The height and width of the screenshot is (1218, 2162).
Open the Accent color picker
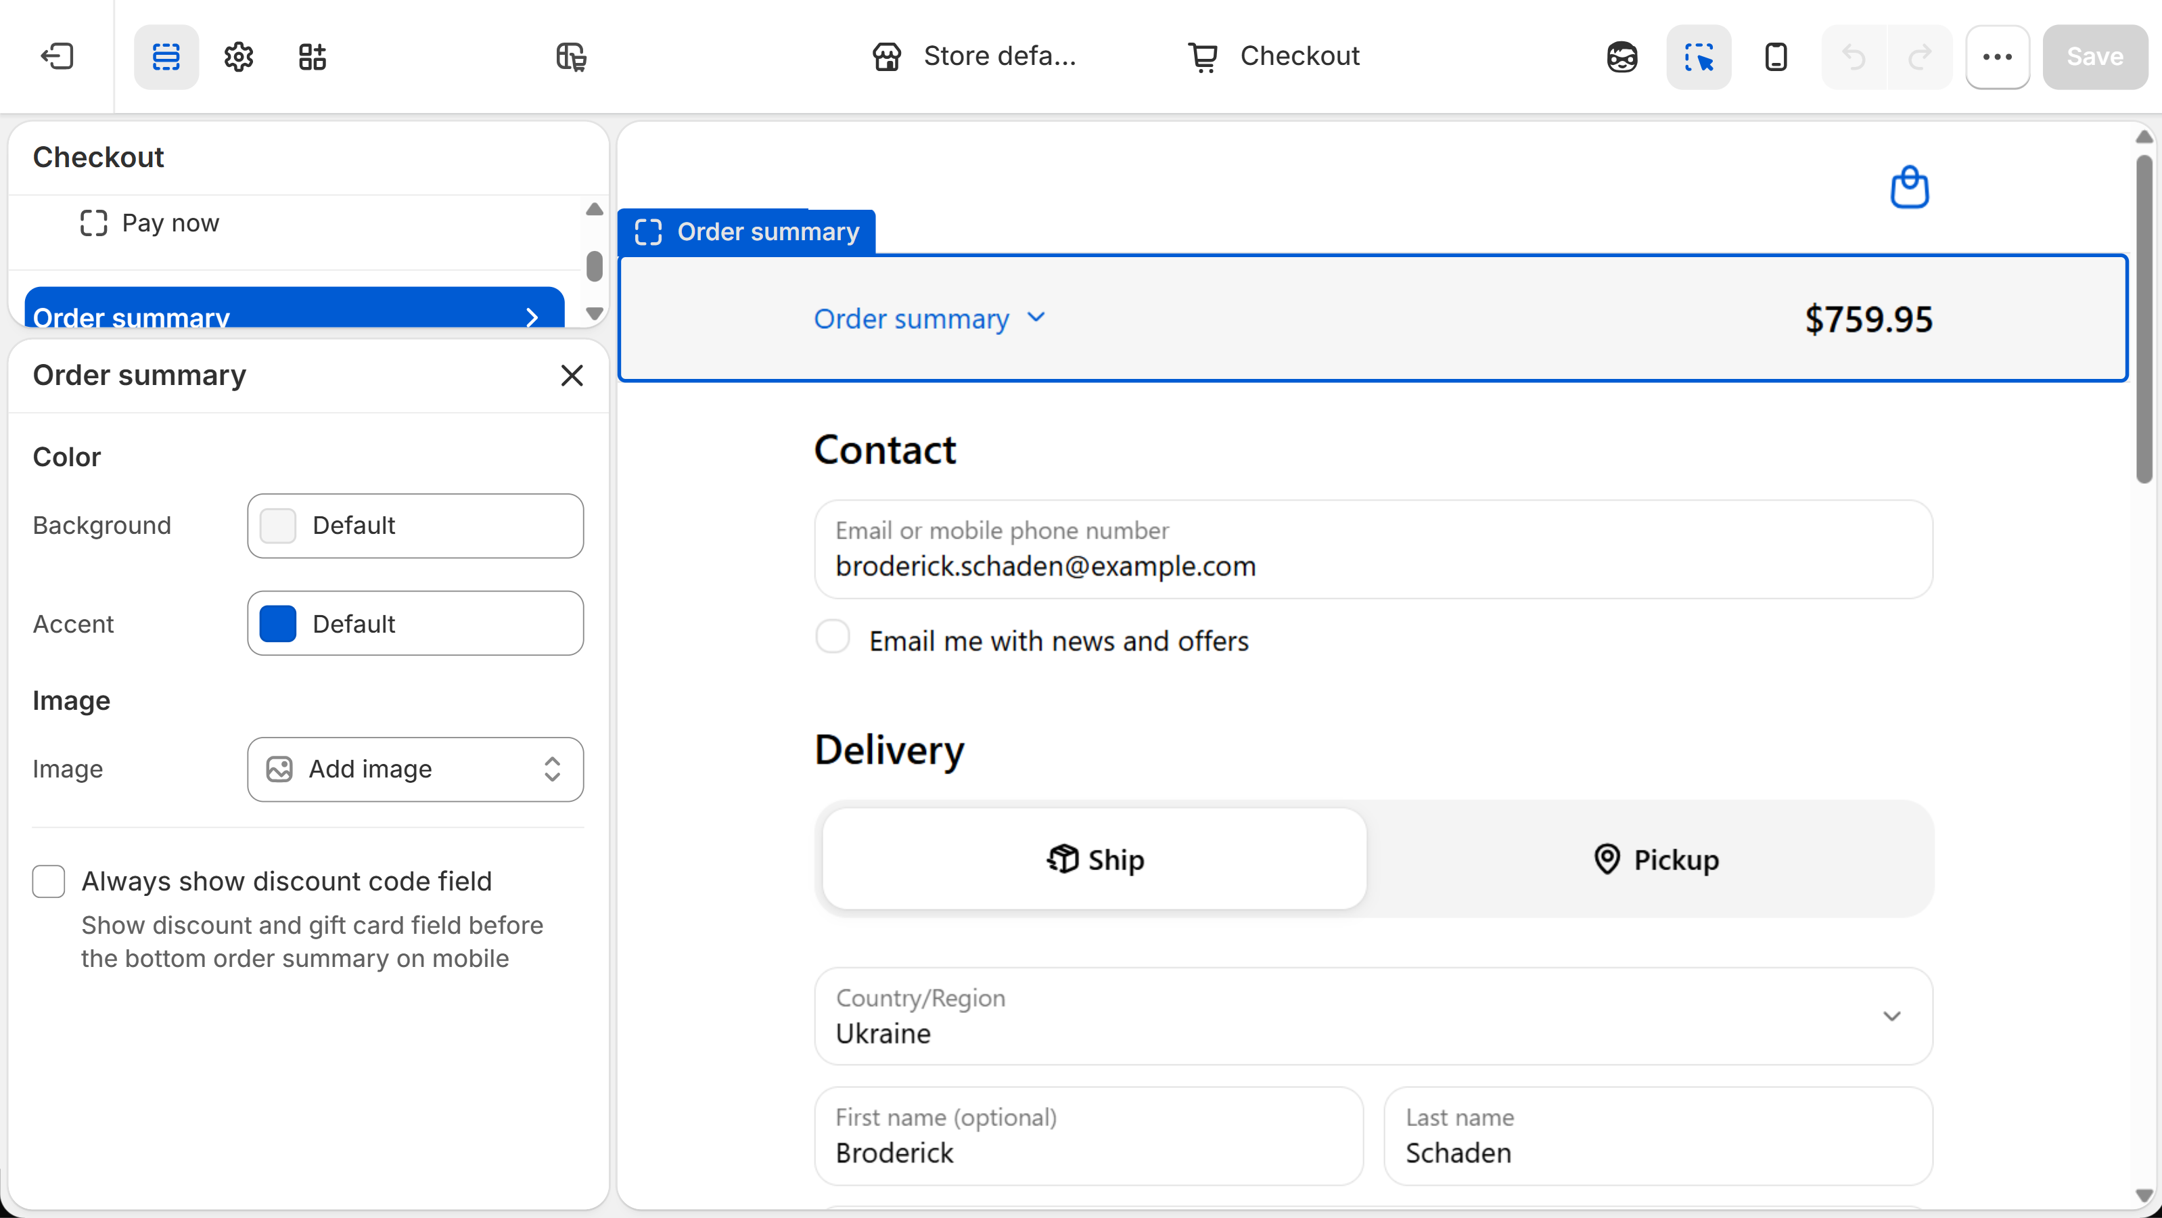pyautogui.click(x=415, y=624)
